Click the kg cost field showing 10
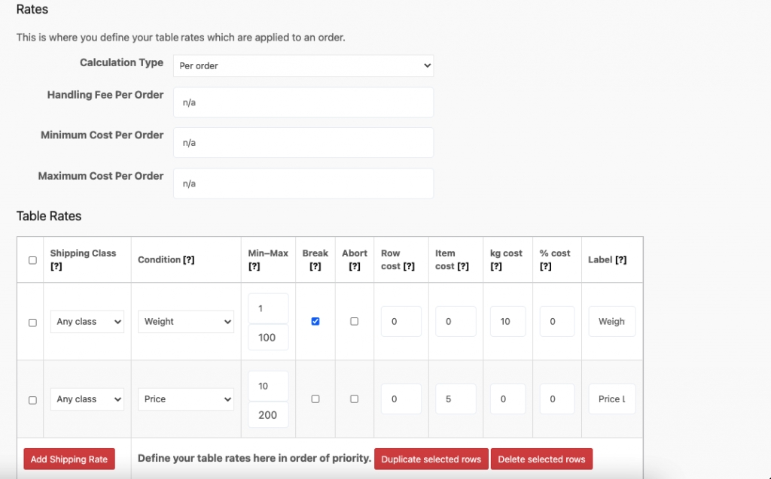Viewport: 771px width, 479px height. [x=511, y=322]
